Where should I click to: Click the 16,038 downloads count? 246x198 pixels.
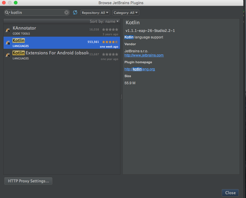click(x=94, y=30)
